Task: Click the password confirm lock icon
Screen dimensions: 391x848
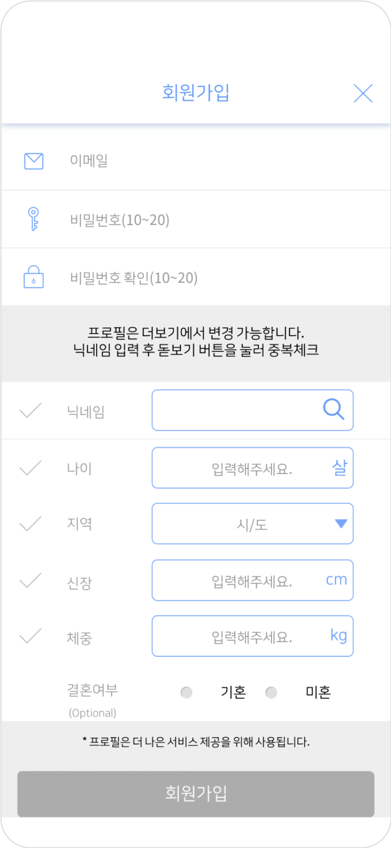Action: 34,277
